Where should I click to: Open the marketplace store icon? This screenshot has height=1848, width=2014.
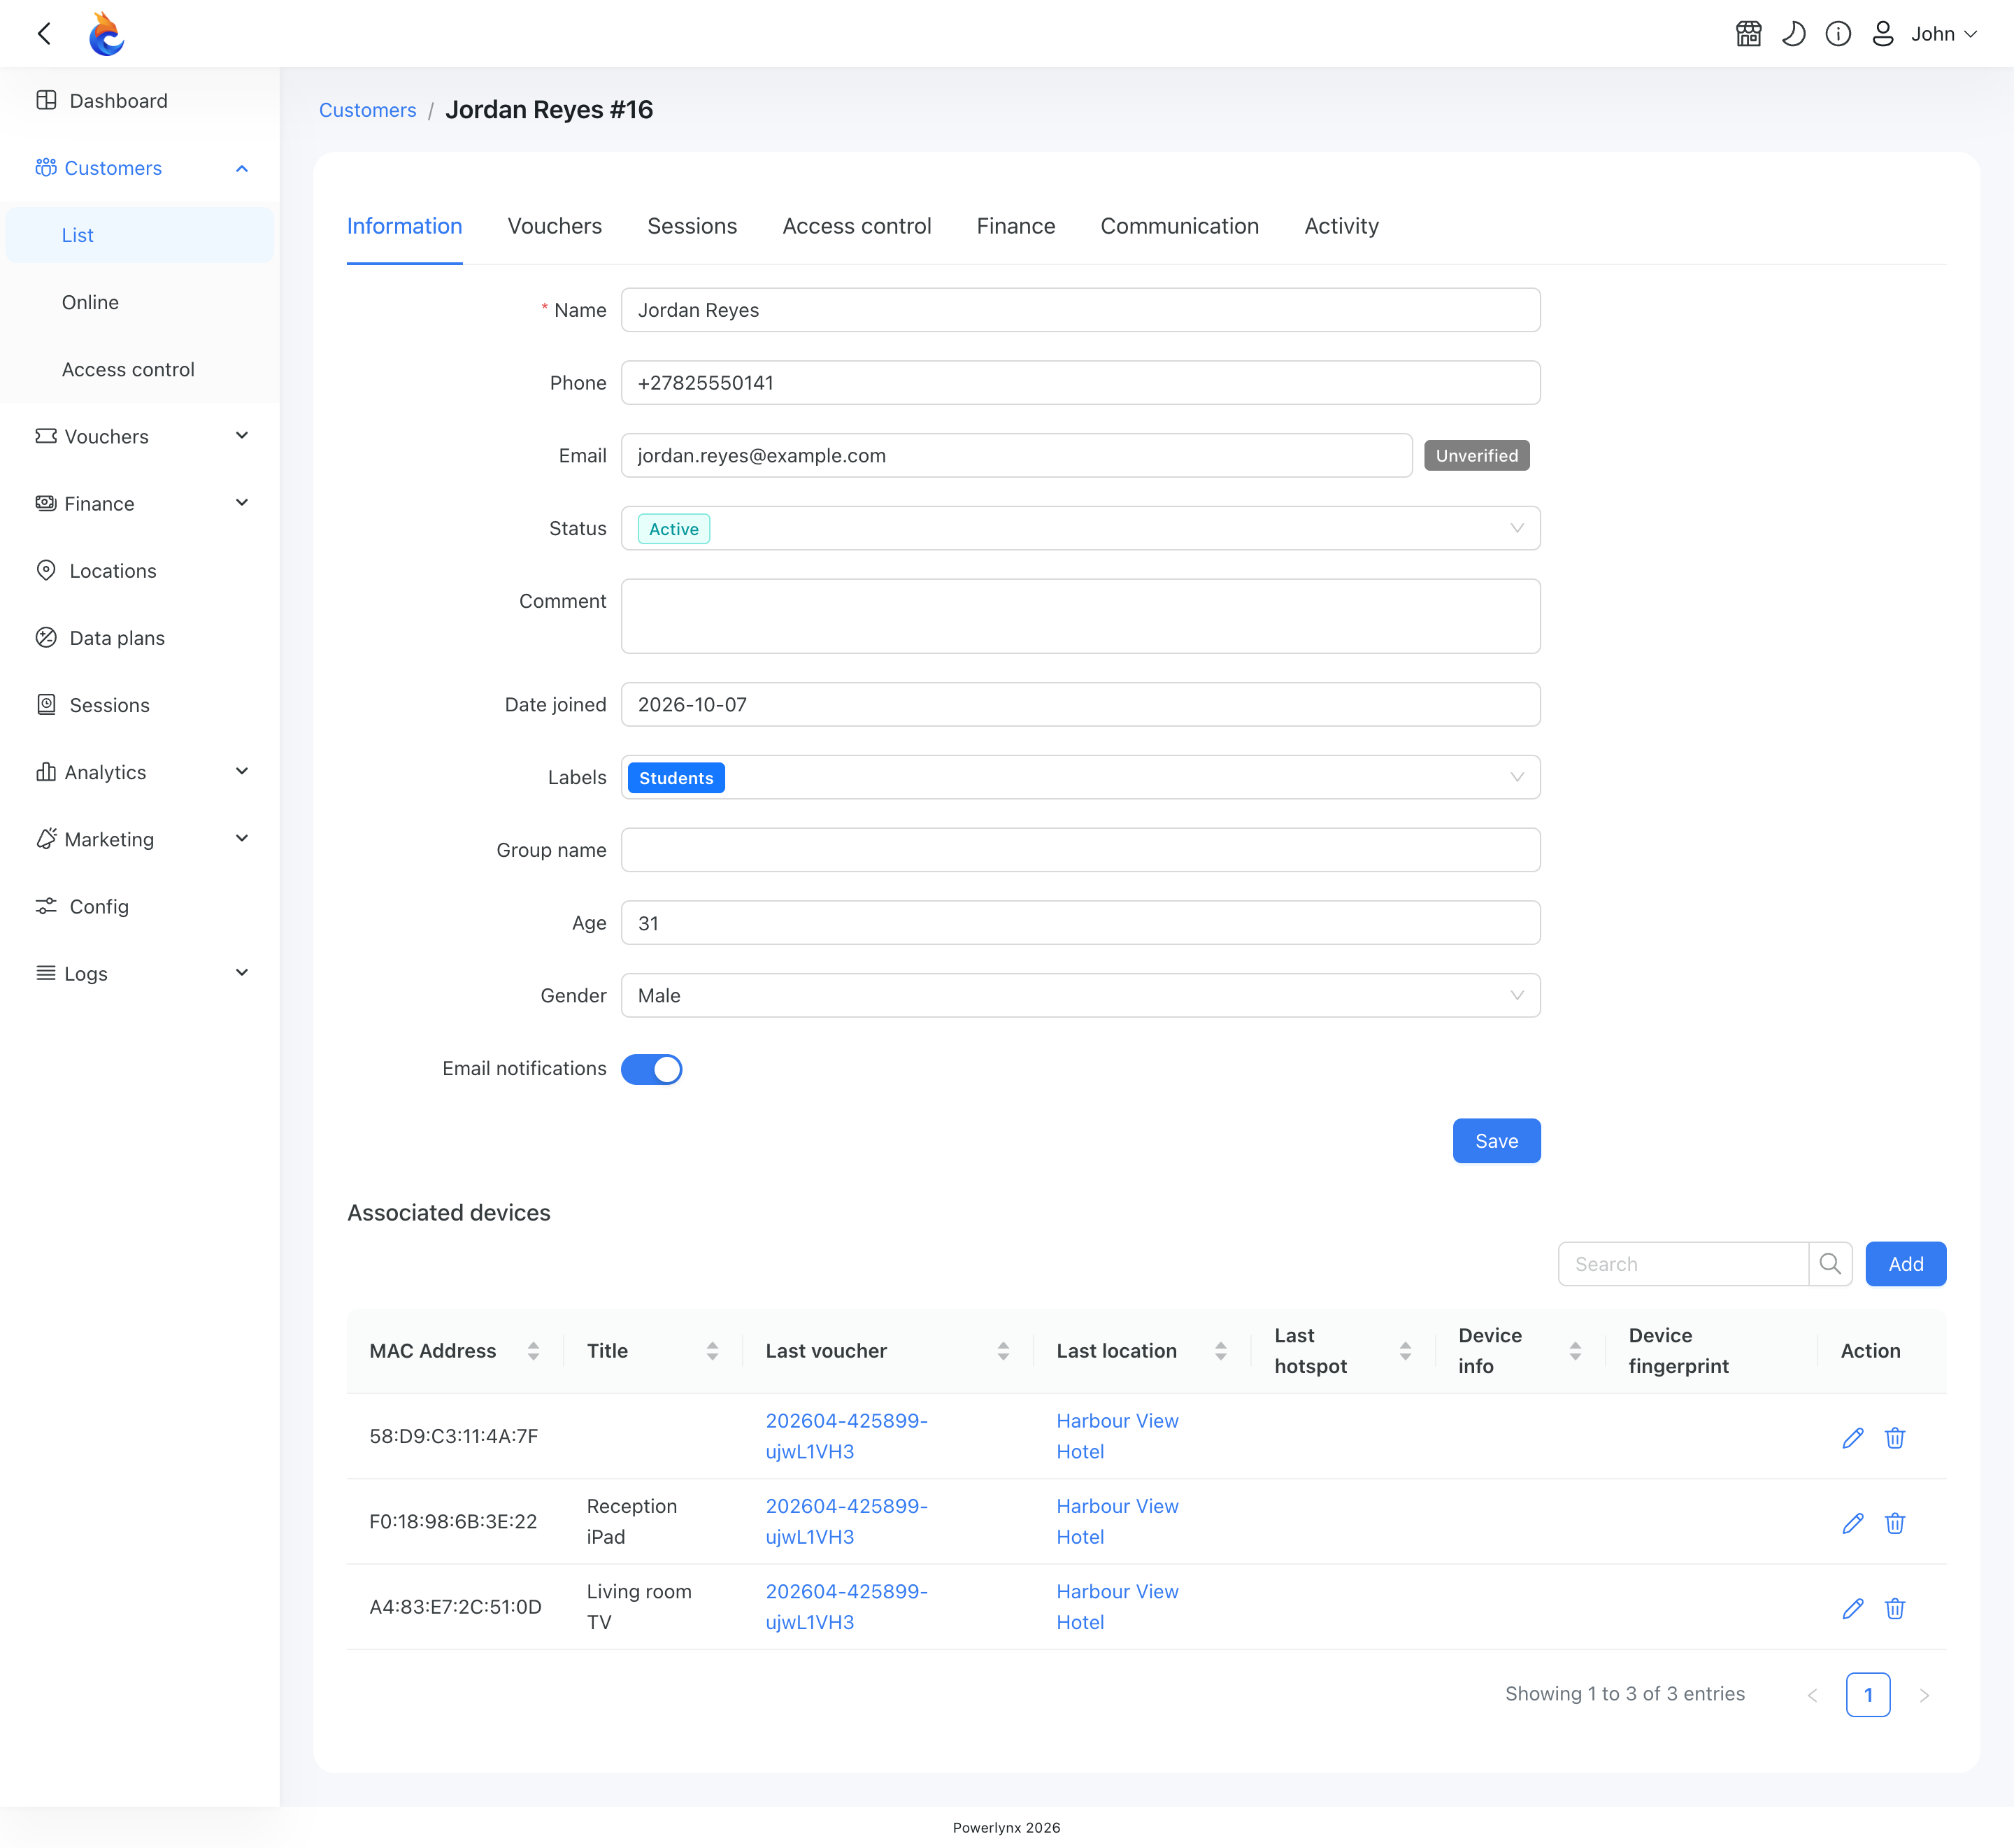(x=1748, y=34)
